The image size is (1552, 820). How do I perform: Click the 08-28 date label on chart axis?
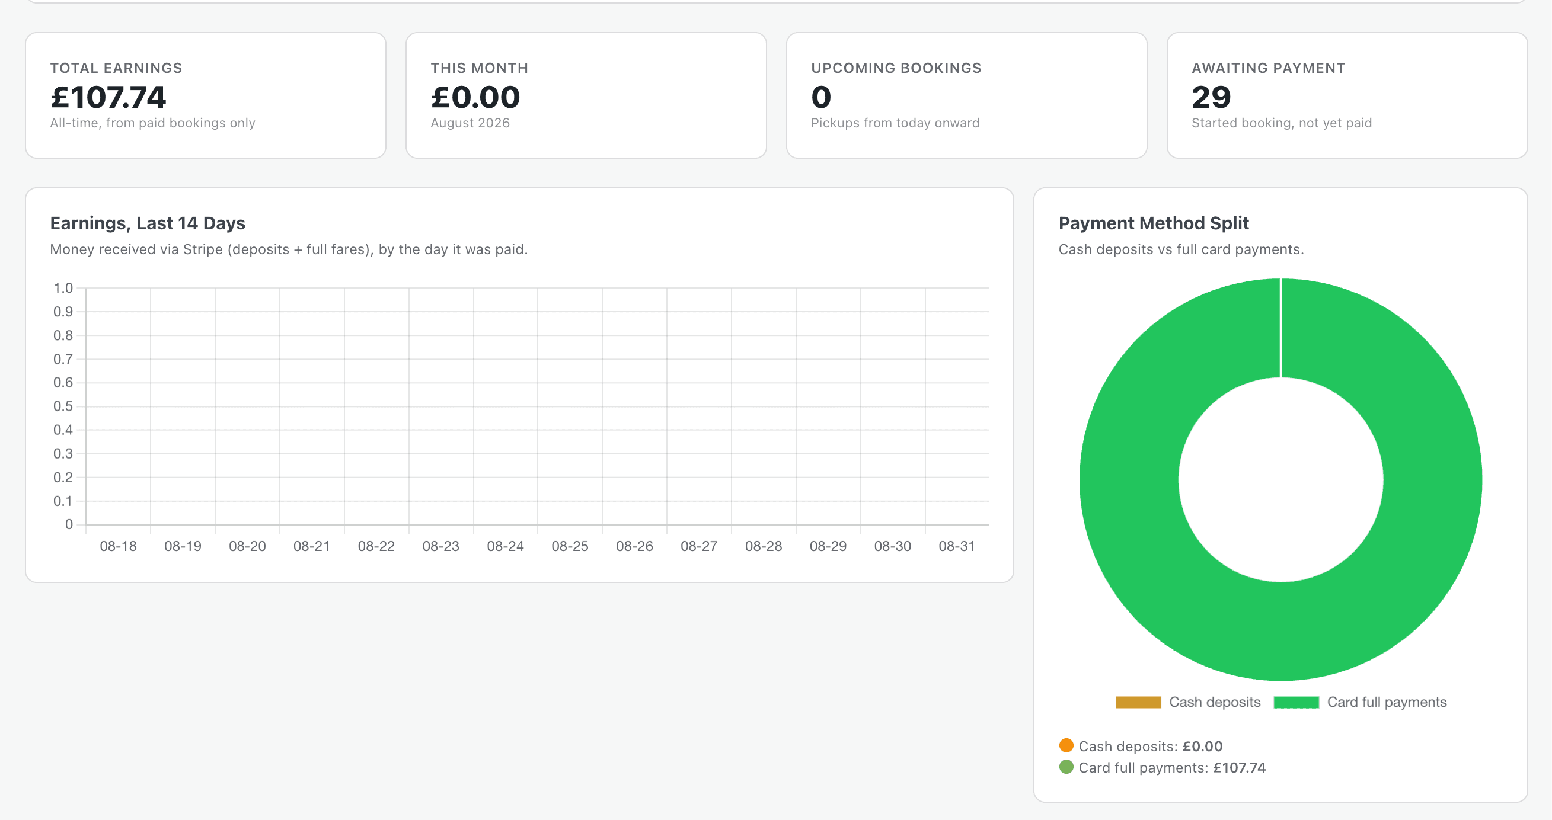pos(764,546)
